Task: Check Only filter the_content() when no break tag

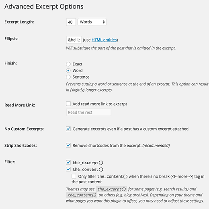Action: pos(74,176)
